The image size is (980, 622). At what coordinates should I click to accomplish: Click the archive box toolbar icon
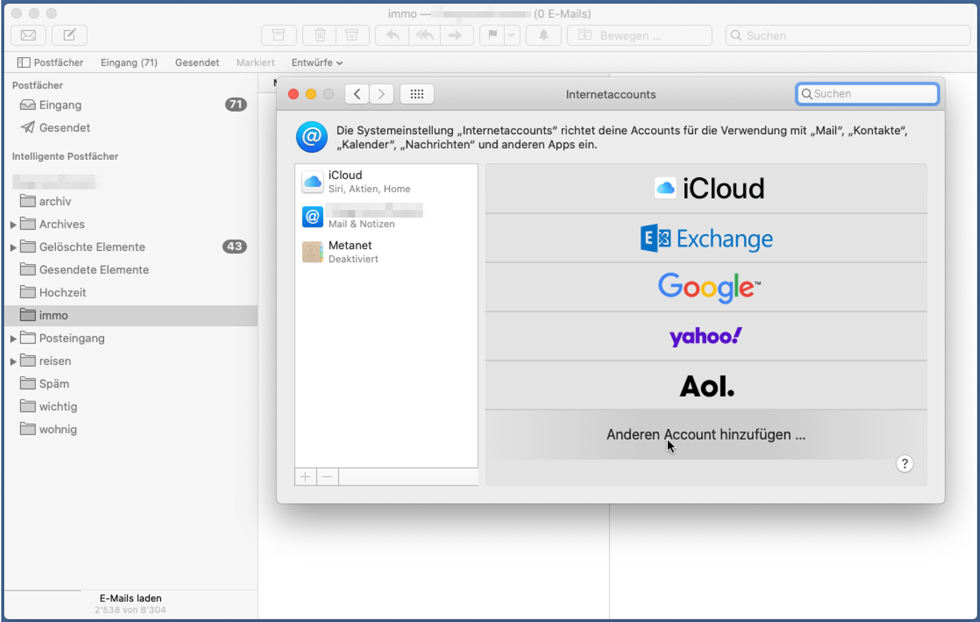(279, 35)
